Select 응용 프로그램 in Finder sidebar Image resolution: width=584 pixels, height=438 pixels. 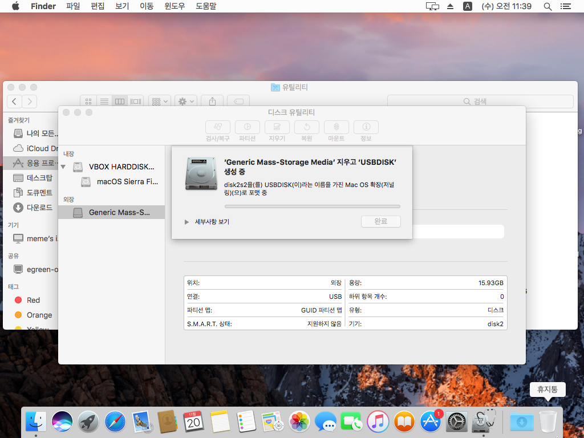(32, 163)
